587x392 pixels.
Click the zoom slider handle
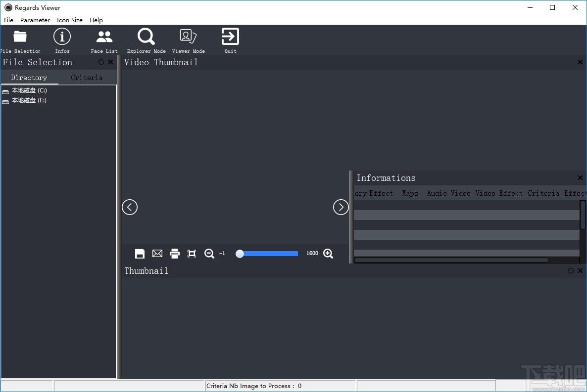coord(240,254)
